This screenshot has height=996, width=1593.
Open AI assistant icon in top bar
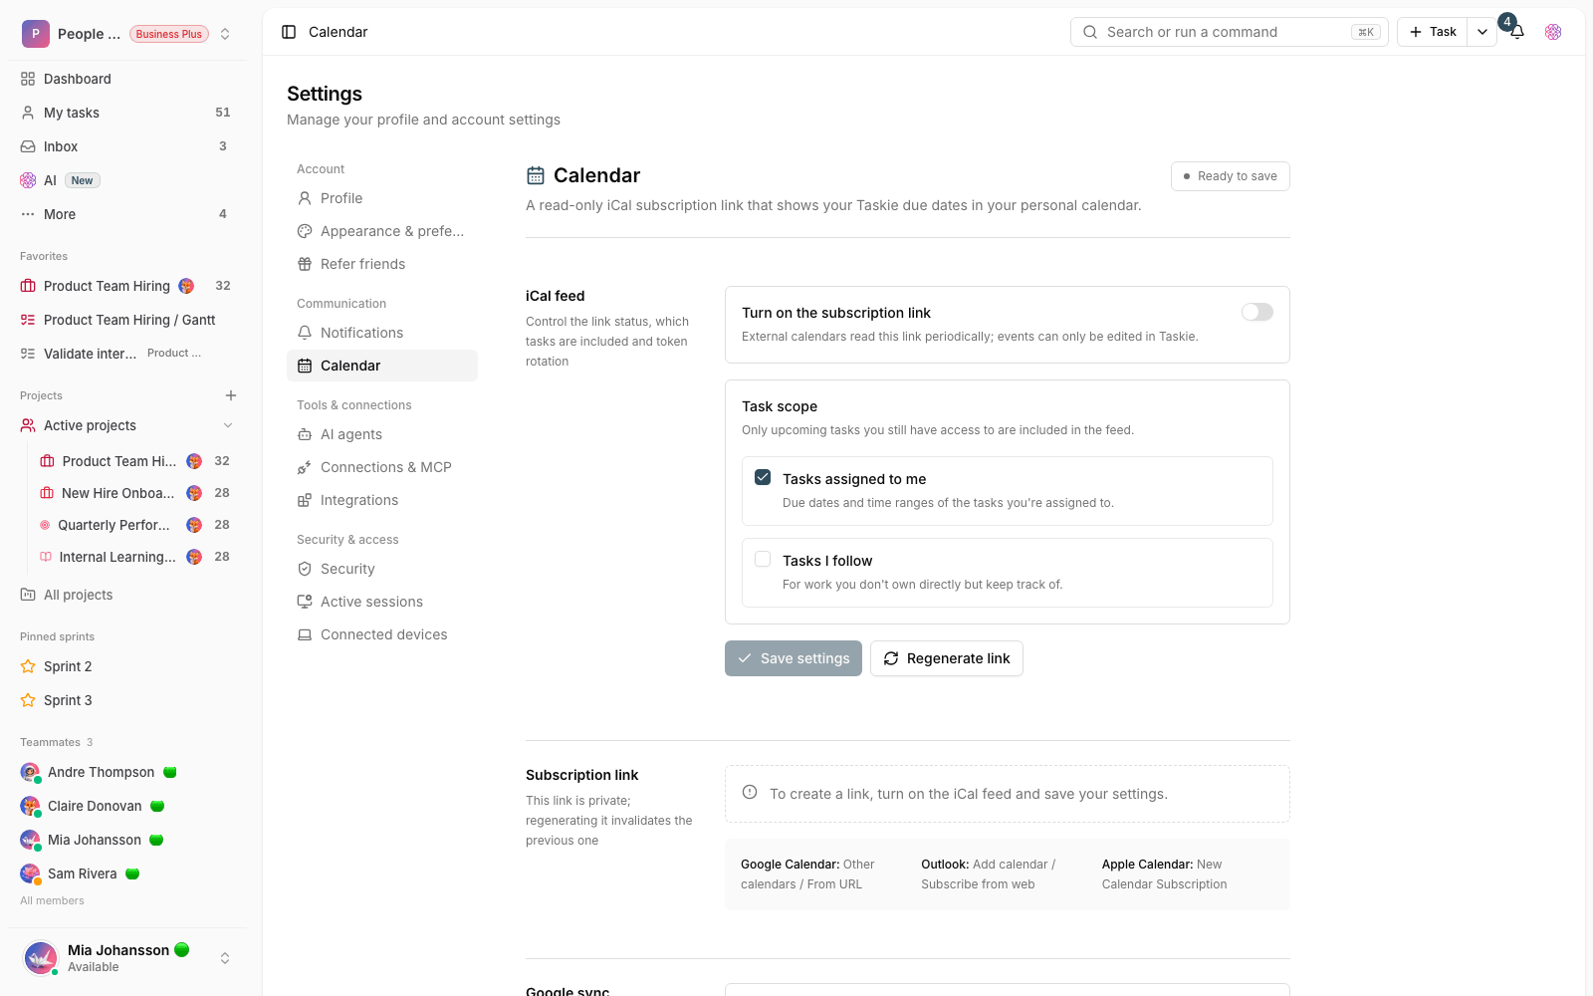point(1553,32)
